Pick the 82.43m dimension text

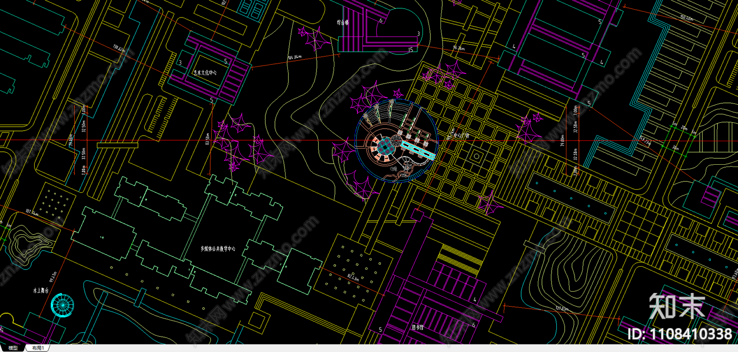(353, 278)
